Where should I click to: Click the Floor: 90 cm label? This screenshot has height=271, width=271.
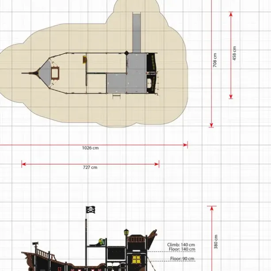point(182,259)
